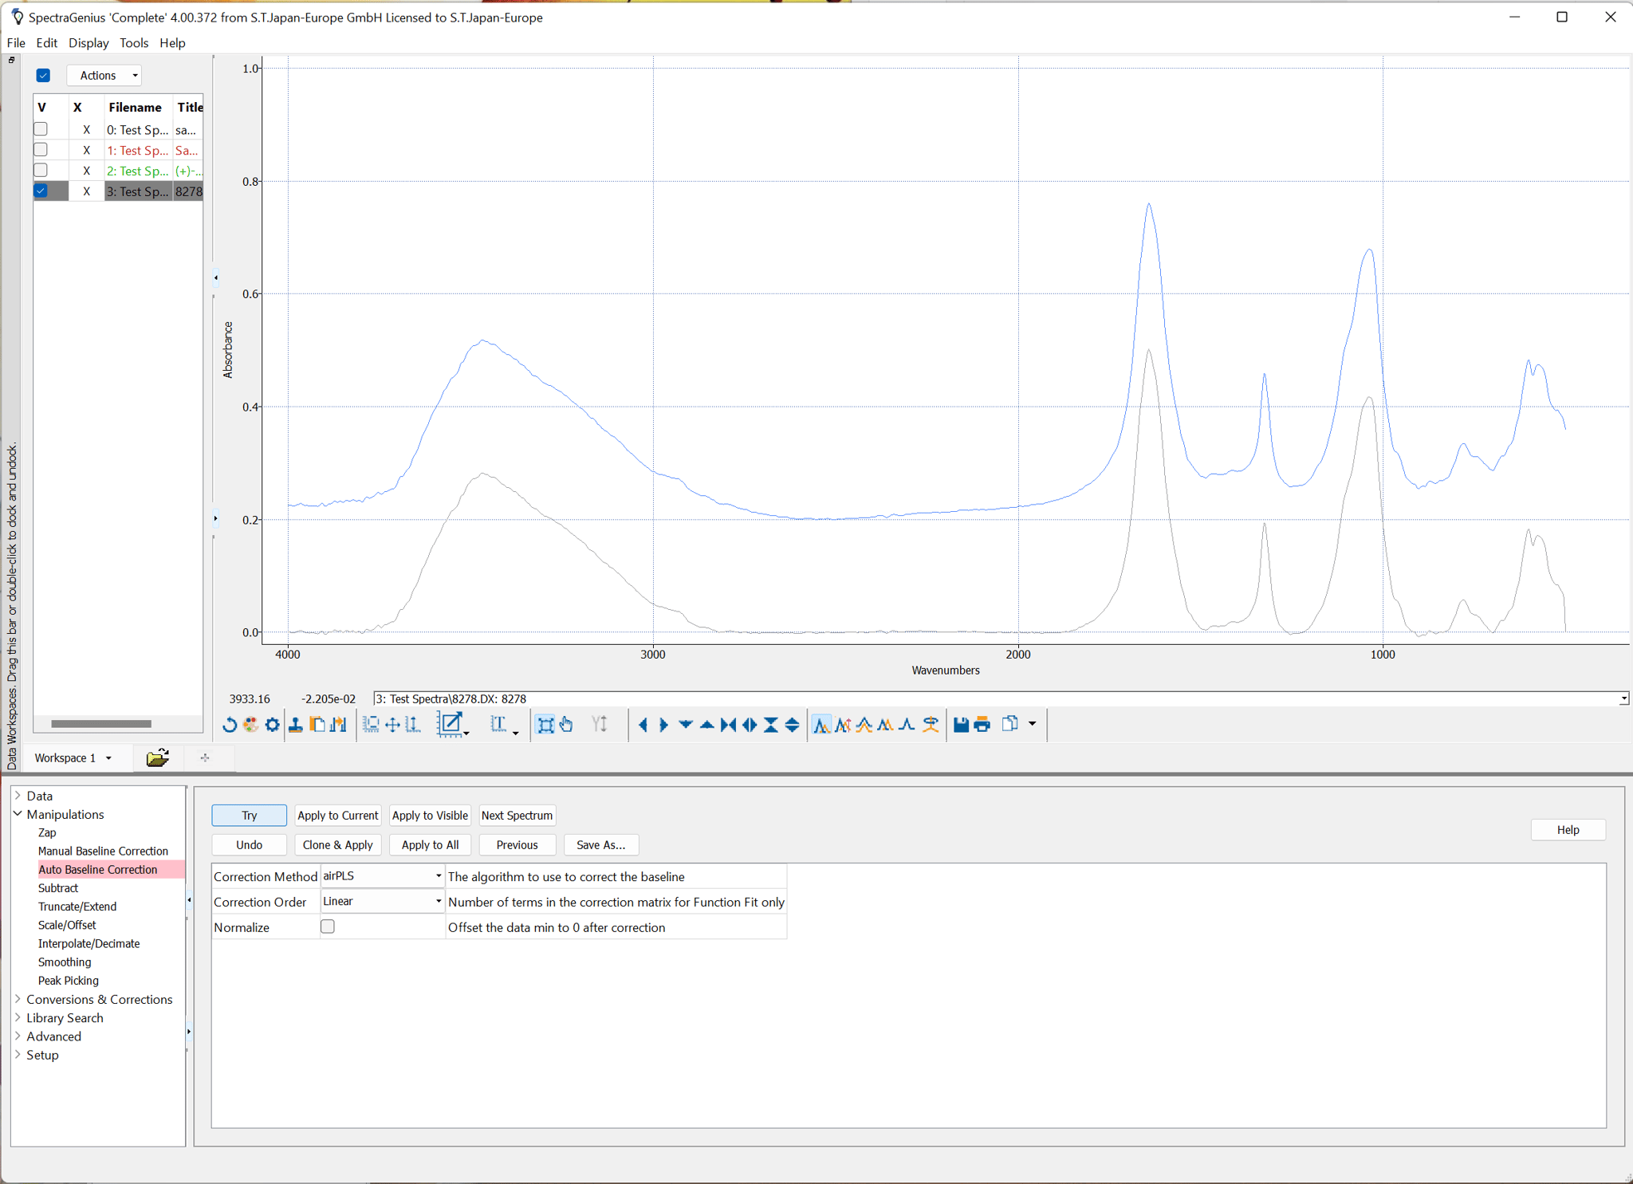Open the Display menu
The height and width of the screenshot is (1184, 1633).
(88, 42)
